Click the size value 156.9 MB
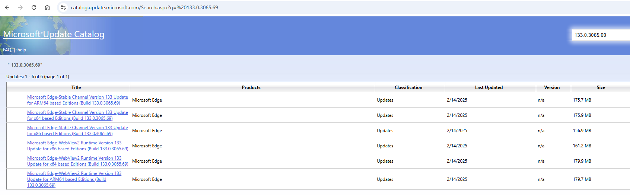Viewport: 630px width, 195px height. coord(582,131)
